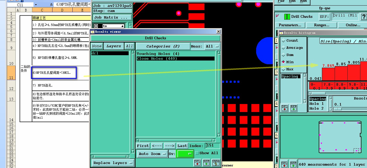
Task: Click Job Matrix button
Action: 112,18
